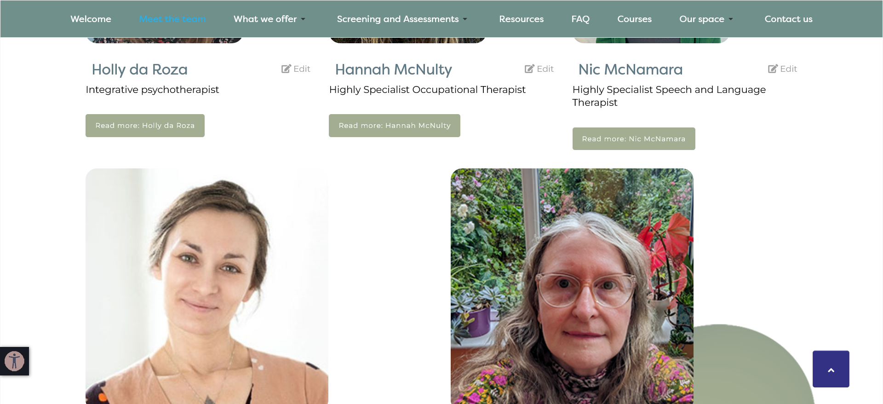This screenshot has width=883, height=404.
Task: Open the Welcome menu item
Action: [x=91, y=19]
